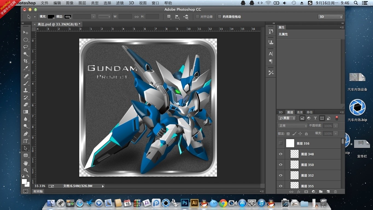Open the 滤镜 menu

pyautogui.click(x=120, y=3)
